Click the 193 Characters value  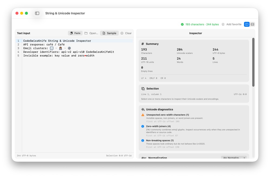click(144, 50)
